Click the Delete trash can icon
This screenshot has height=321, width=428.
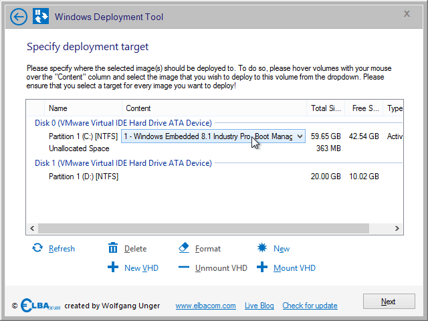[113, 248]
